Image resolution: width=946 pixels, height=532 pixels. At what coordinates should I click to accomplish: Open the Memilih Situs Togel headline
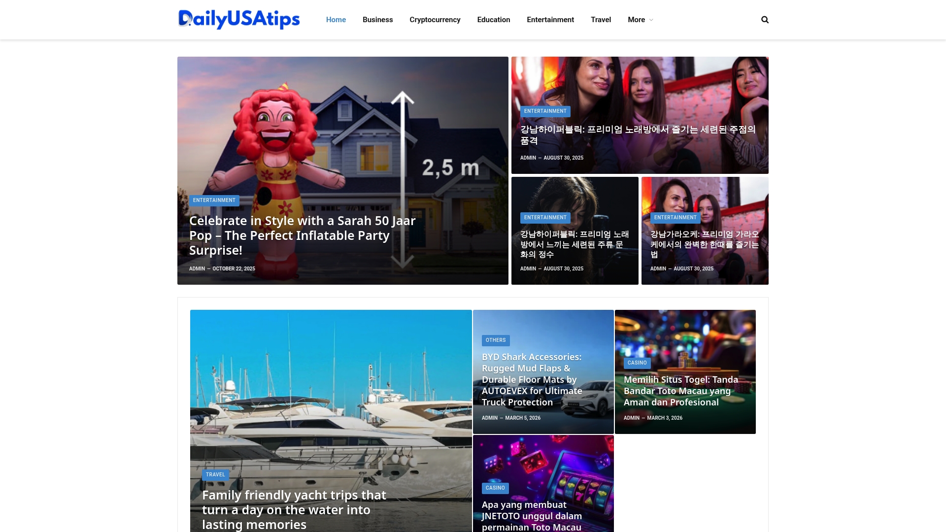point(681,391)
